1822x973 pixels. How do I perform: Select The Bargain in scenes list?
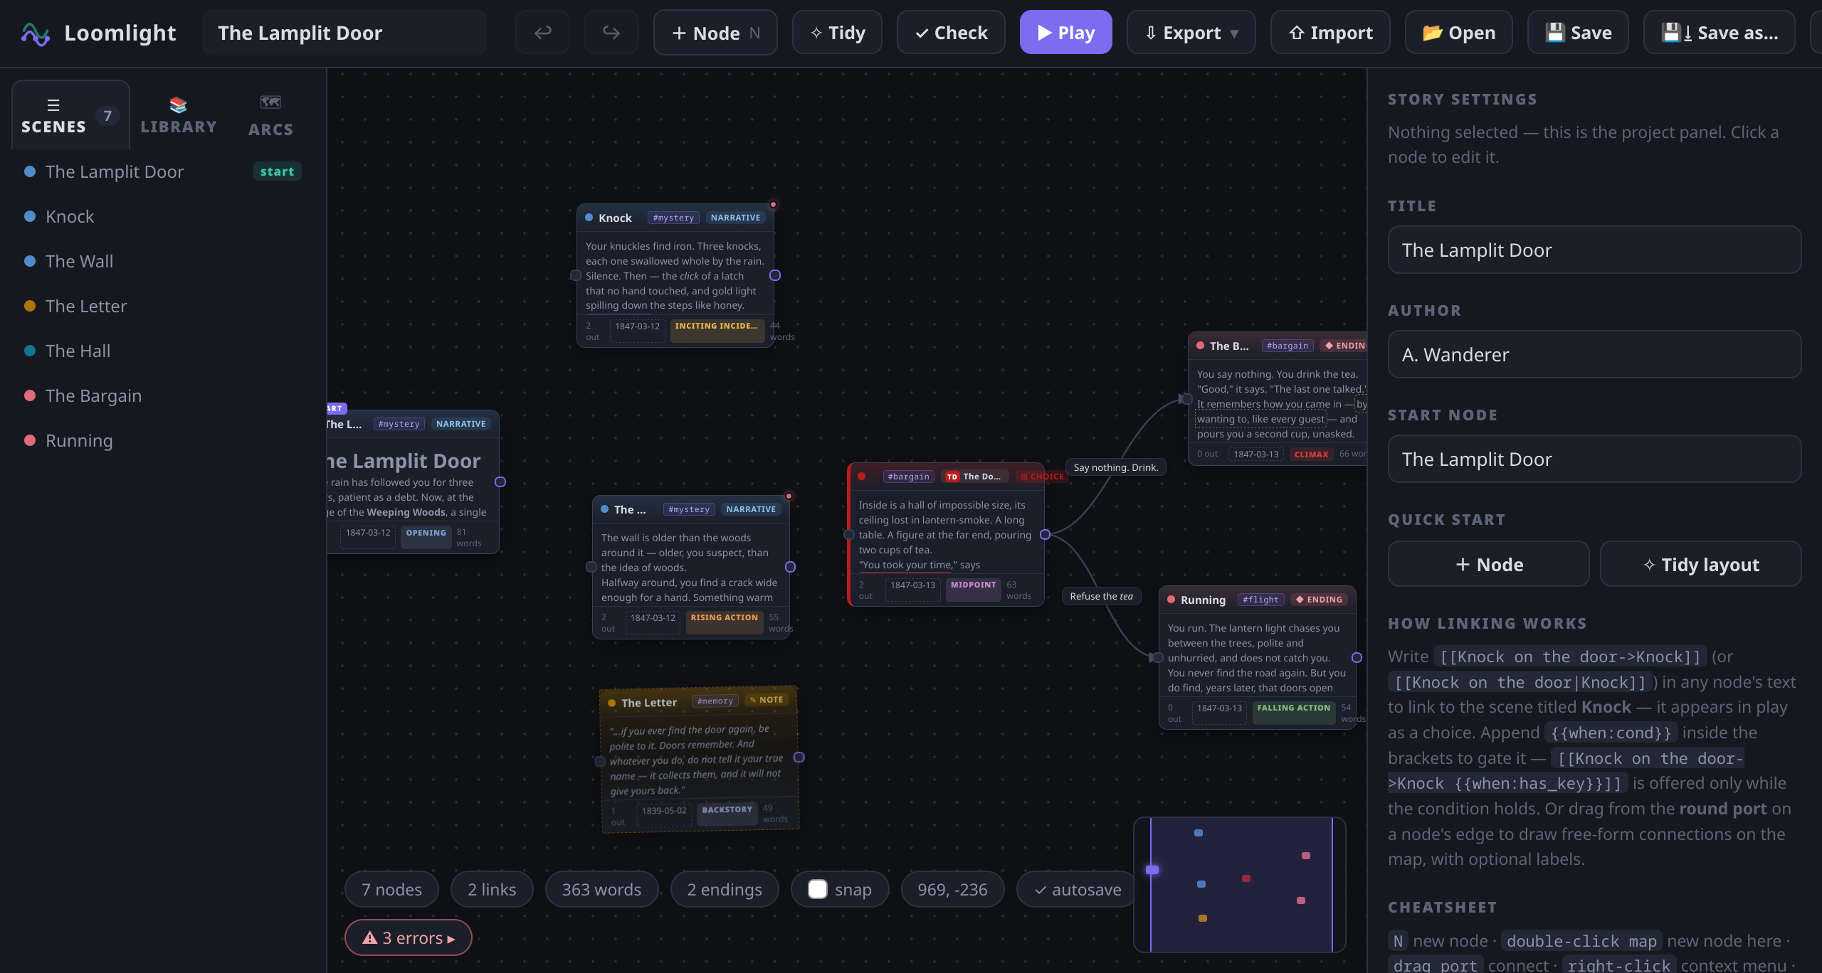[x=163, y=395]
